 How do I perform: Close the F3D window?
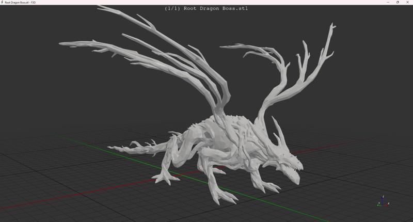coord(407,2)
